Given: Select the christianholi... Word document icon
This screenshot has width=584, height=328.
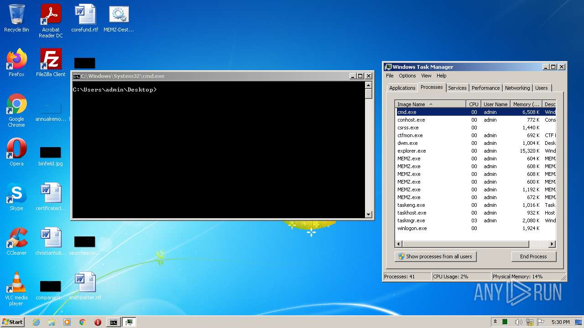Looking at the screenshot, I should coord(51,241).
